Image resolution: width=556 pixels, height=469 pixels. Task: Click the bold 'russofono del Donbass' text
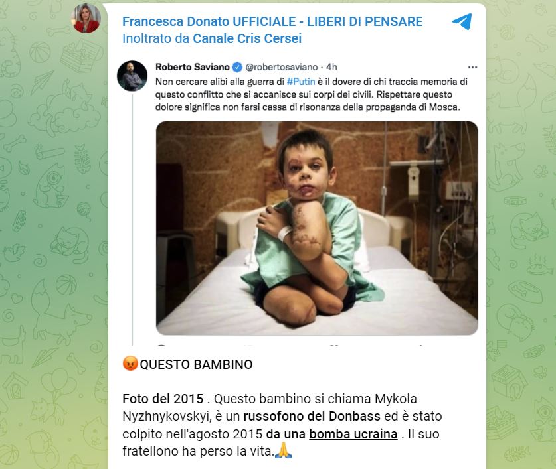tap(312, 416)
